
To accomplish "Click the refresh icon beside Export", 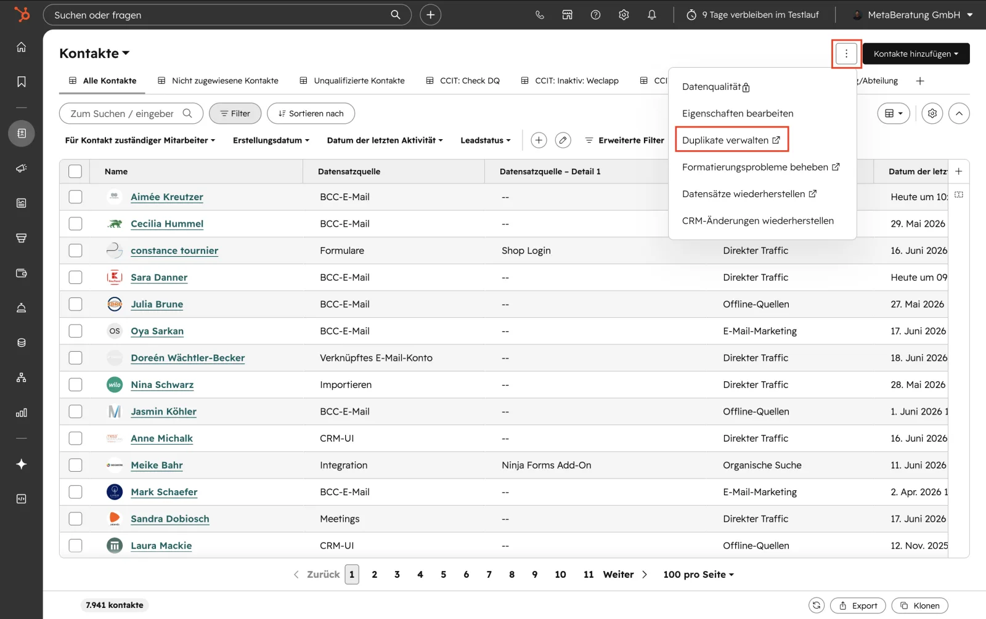I will 817,605.
